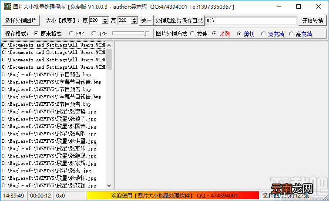
Task: Open the 关于 about button
Action: click(x=146, y=20)
